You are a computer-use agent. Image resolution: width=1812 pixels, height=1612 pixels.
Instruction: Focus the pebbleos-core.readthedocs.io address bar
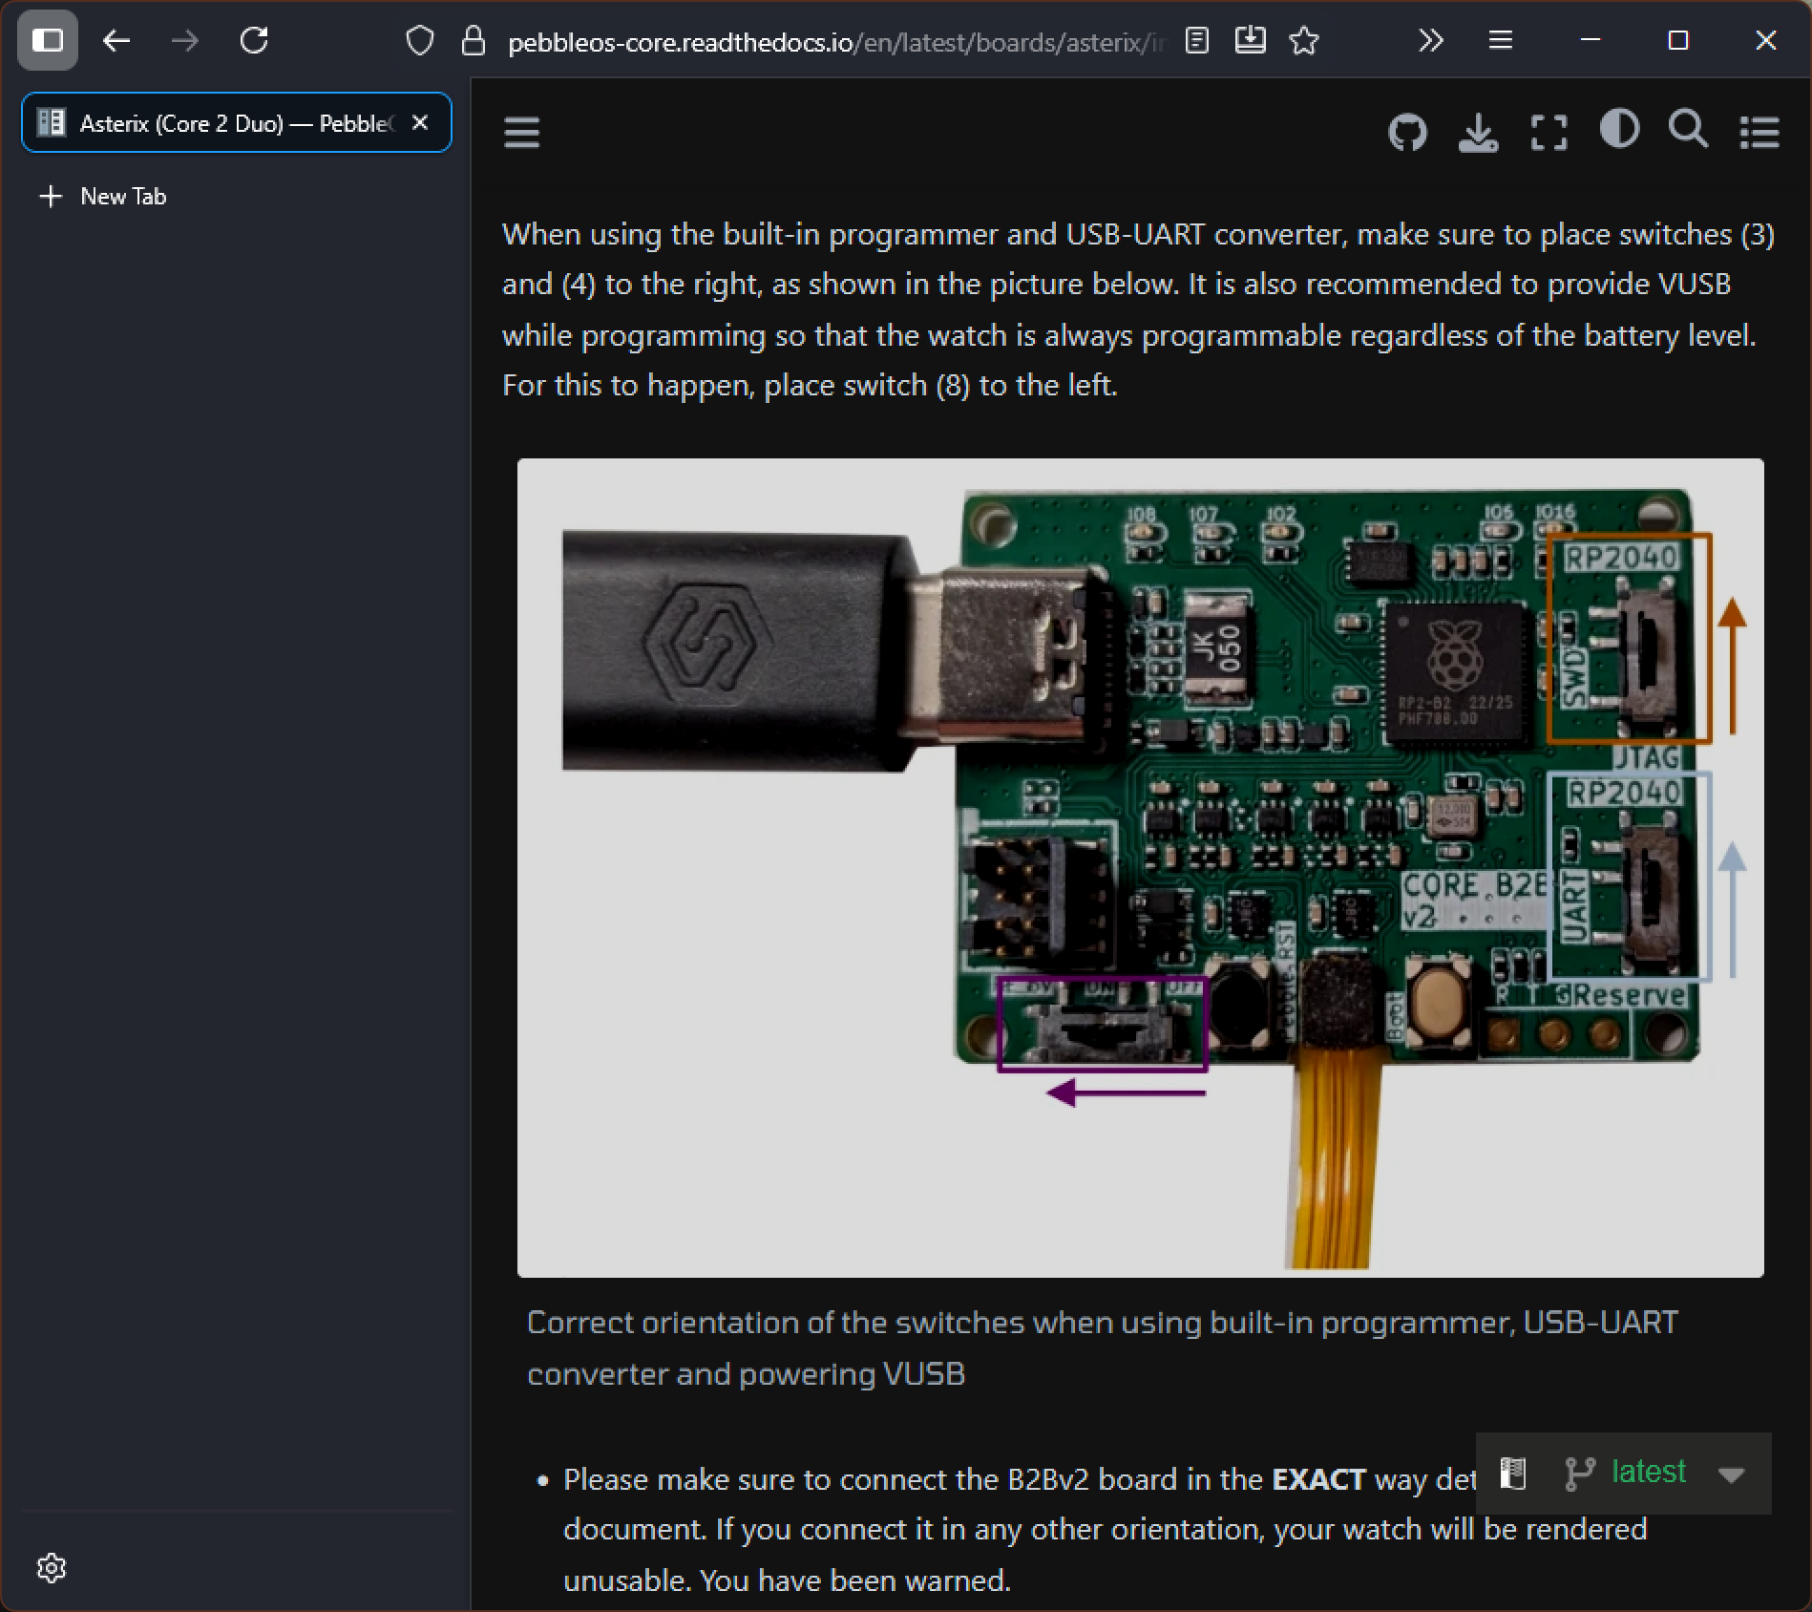[x=836, y=43]
